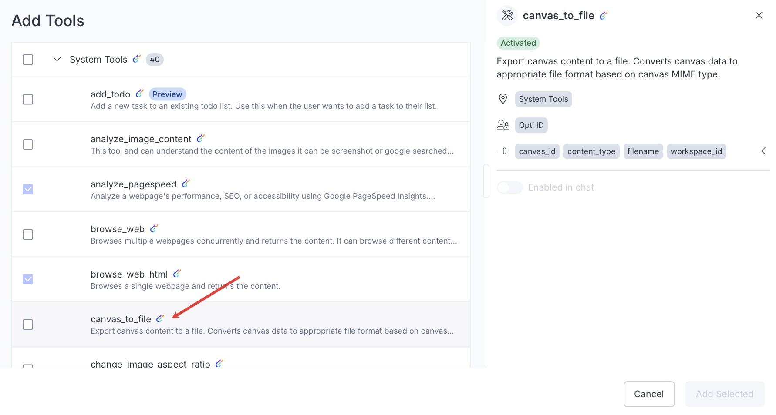Click the Add Selected button
Screen dimensions: 776x415
tap(724, 394)
